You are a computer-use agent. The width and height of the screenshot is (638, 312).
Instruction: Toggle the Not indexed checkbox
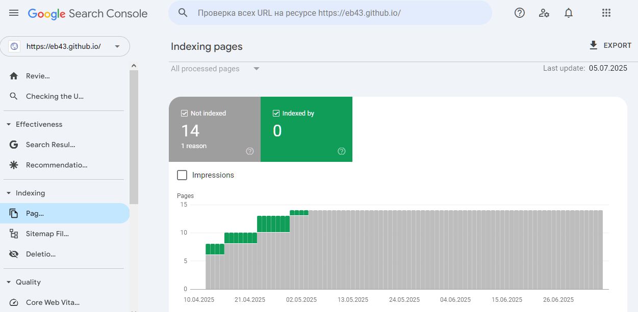point(185,114)
